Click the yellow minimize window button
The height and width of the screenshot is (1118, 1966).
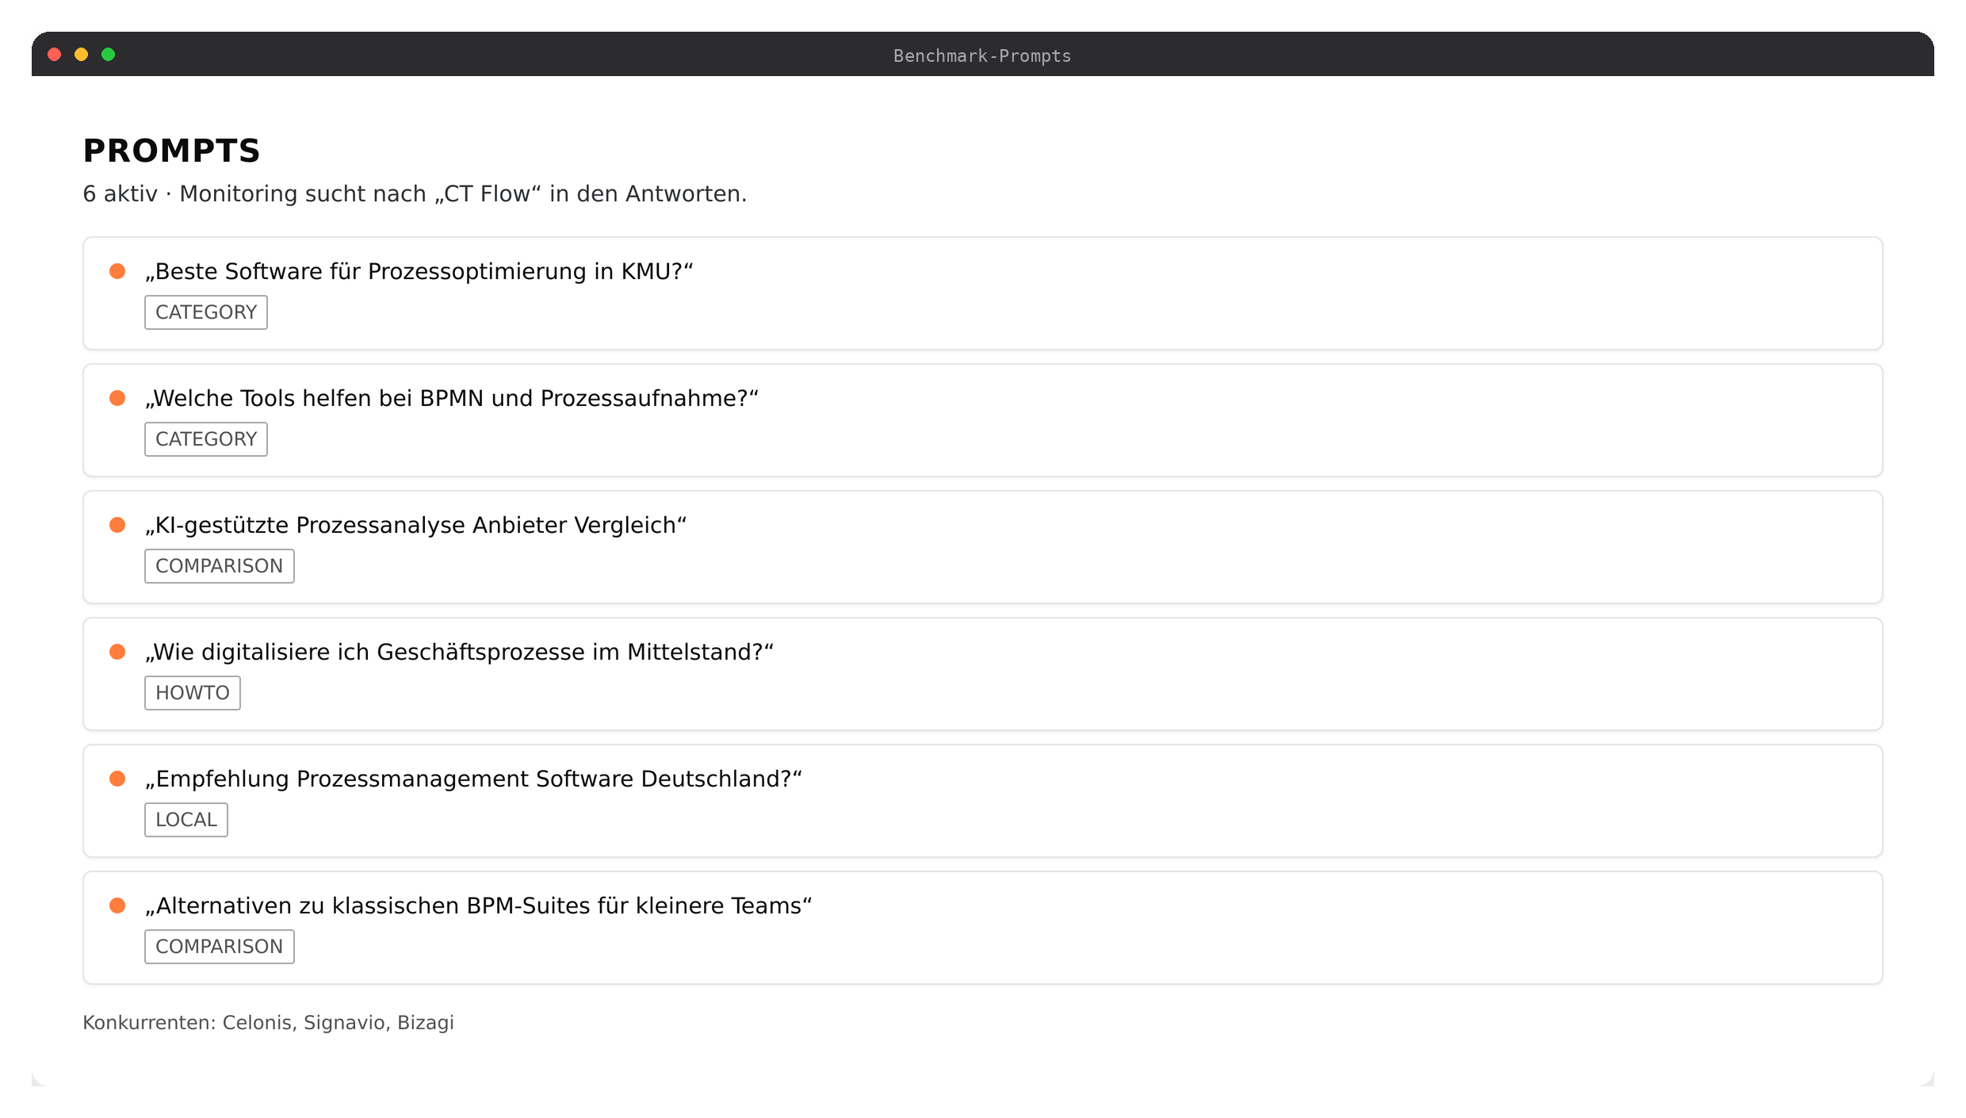coord(81,54)
